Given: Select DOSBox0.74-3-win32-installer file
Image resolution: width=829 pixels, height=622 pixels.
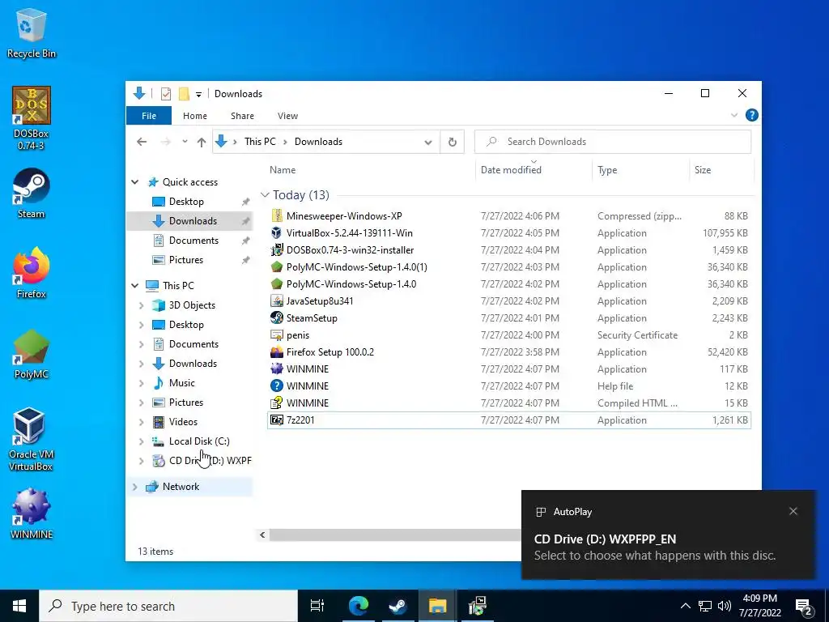Looking at the screenshot, I should point(509,249).
